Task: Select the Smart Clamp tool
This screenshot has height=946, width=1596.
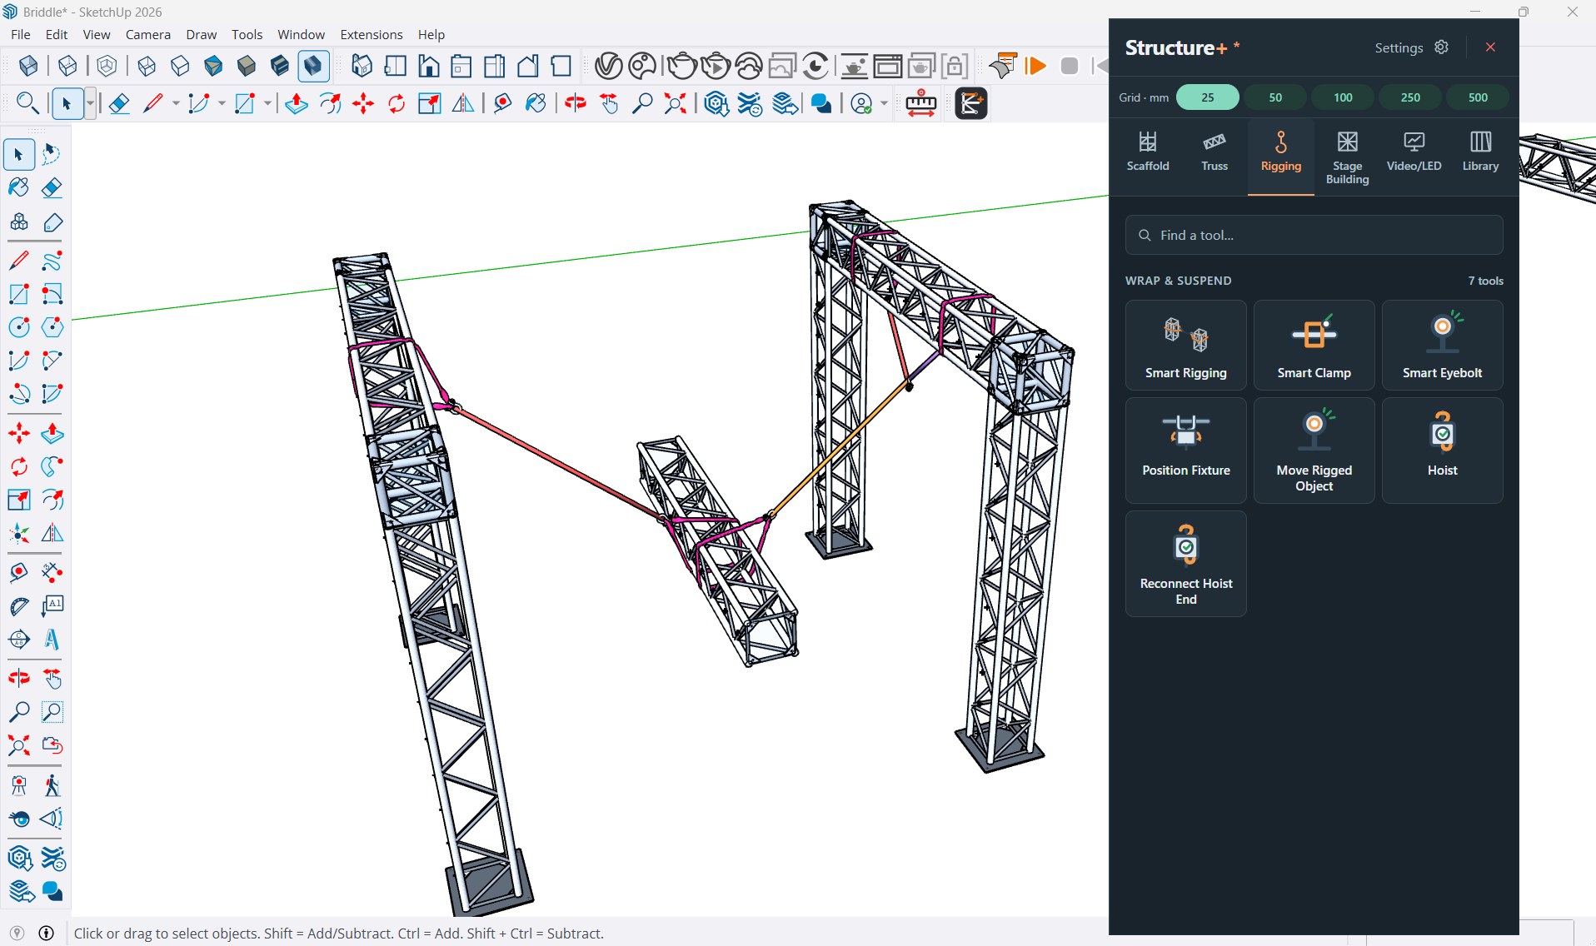Action: click(x=1314, y=346)
